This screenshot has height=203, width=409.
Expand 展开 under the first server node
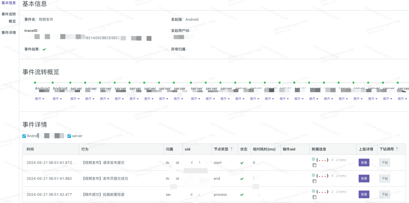[75, 99]
